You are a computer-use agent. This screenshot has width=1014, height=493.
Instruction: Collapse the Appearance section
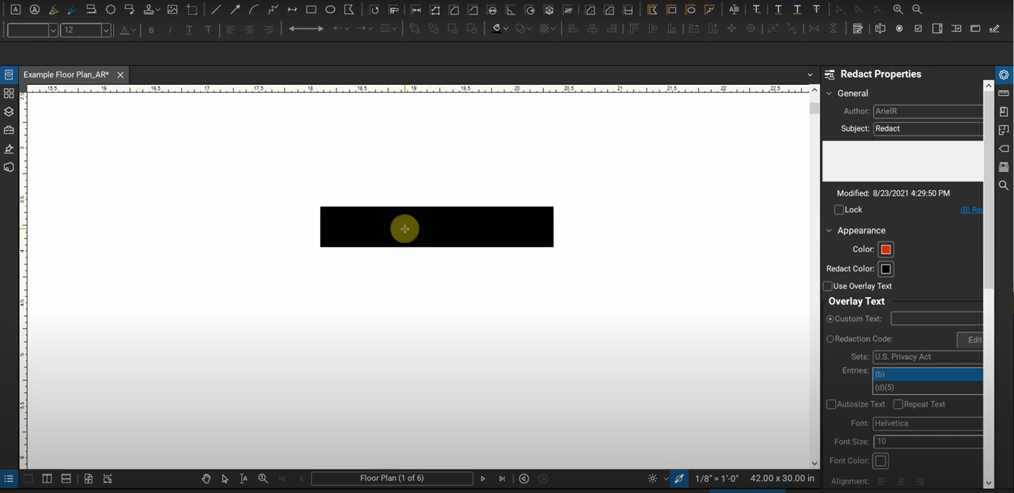point(829,230)
